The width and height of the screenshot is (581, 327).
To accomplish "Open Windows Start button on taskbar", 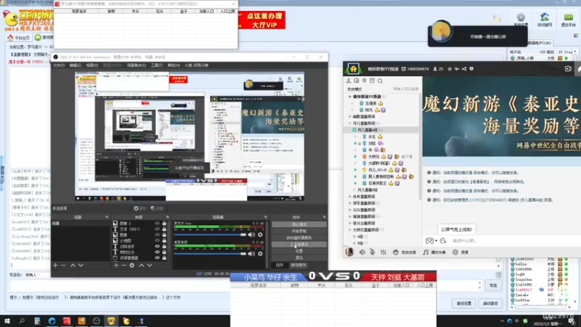I will (7, 321).
